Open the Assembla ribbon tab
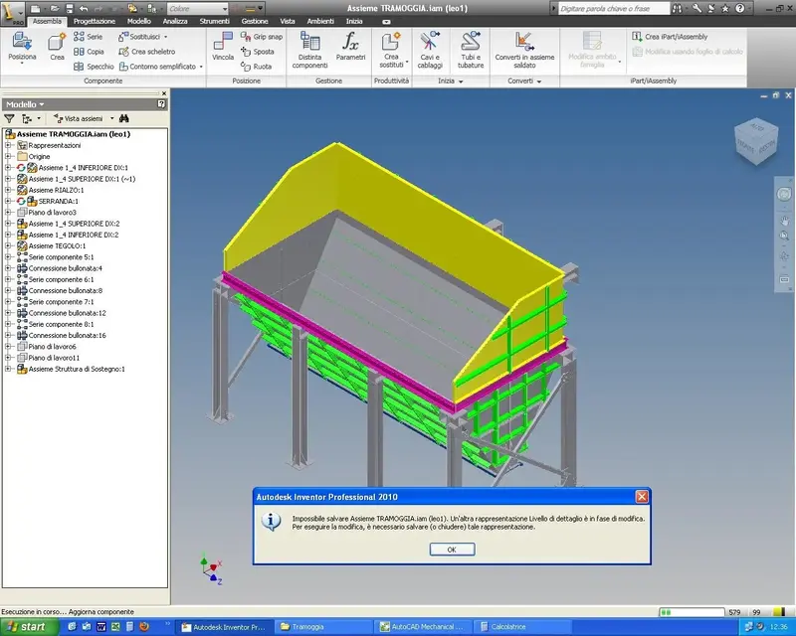This screenshot has width=796, height=636. point(47,21)
